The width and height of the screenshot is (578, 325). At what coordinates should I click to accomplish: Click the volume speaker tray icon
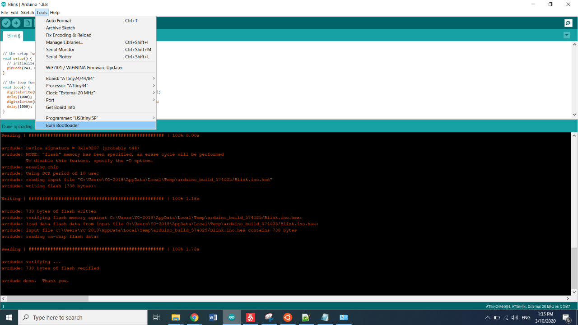[515, 318]
